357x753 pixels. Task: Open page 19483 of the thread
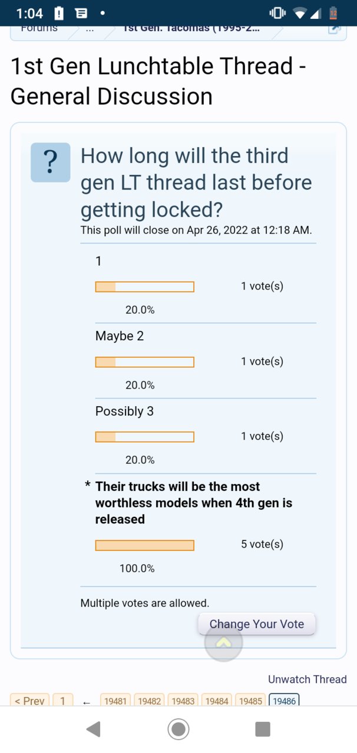(x=183, y=701)
